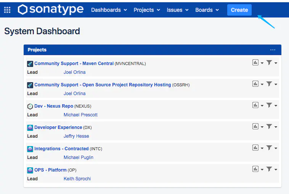The width and height of the screenshot is (289, 194).
Task: Click the Projects gadget header title
Action: point(37,50)
